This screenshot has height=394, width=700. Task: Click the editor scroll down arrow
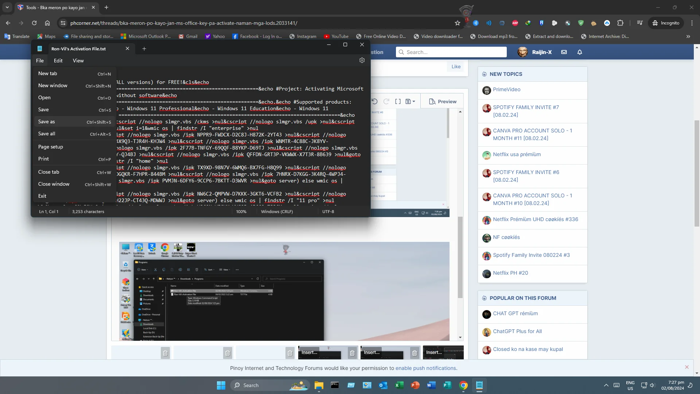pos(460,337)
